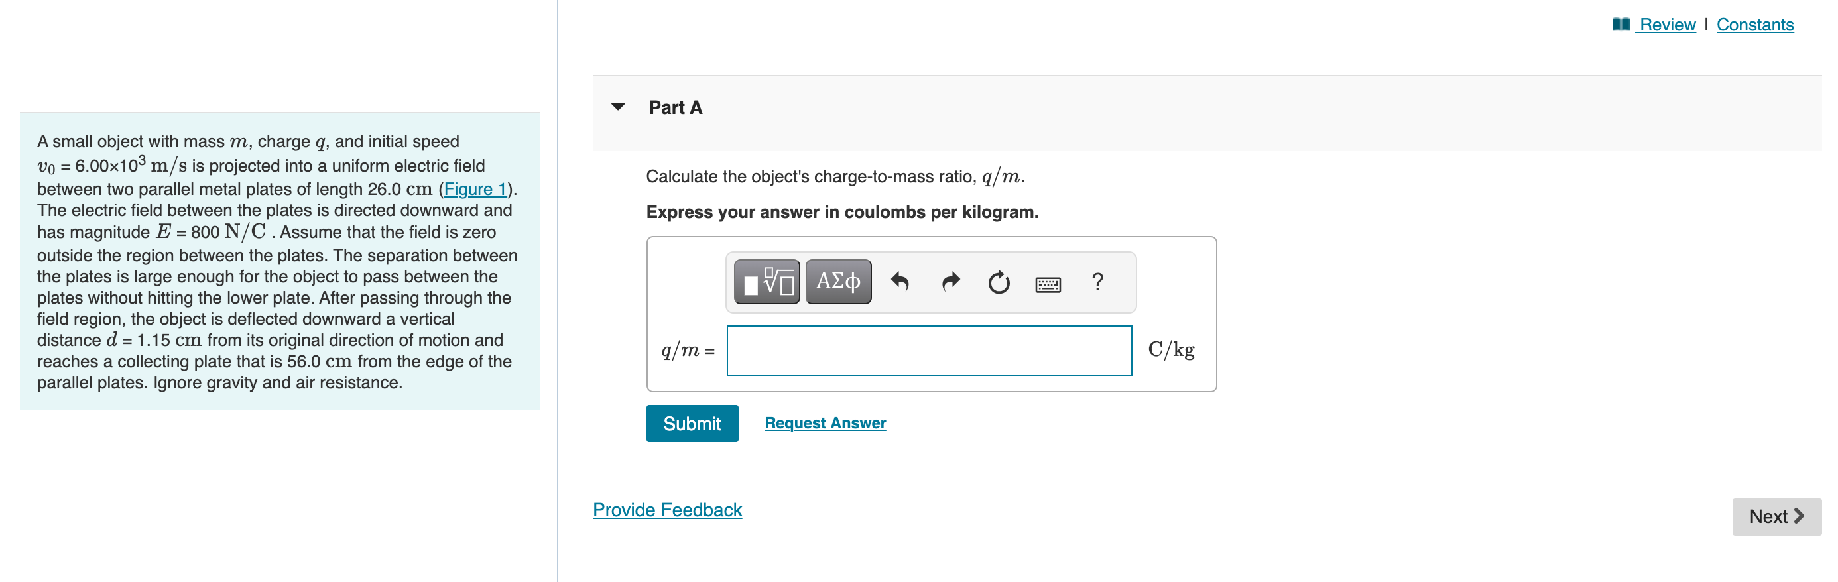Open Figure 1
Screen dimensions: 1838x582
[x=475, y=188]
